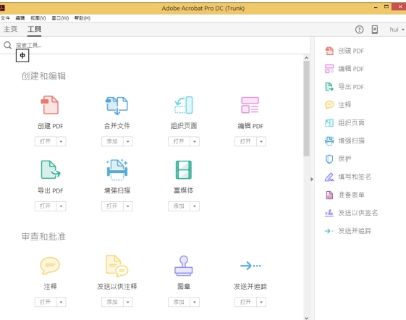Viewport: 406px width, 320px height.
Task: Click 打开 button under 创建 PDF
Action: [46, 141]
